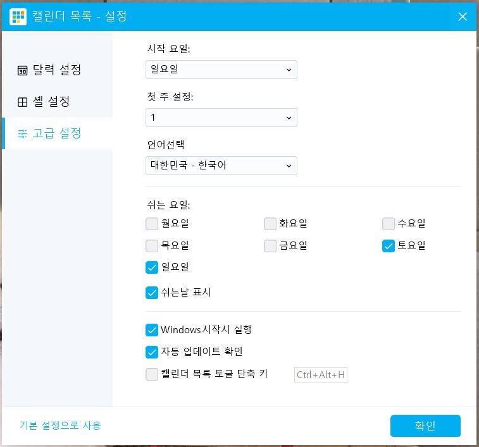Expand the 첫 주 설정 dropdown
This screenshot has width=479, height=447.
(221, 118)
